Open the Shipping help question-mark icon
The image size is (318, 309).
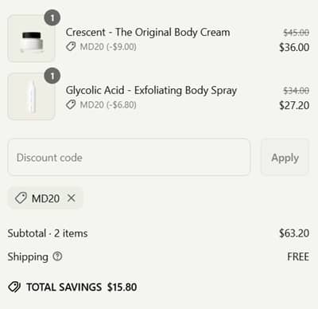click(57, 256)
